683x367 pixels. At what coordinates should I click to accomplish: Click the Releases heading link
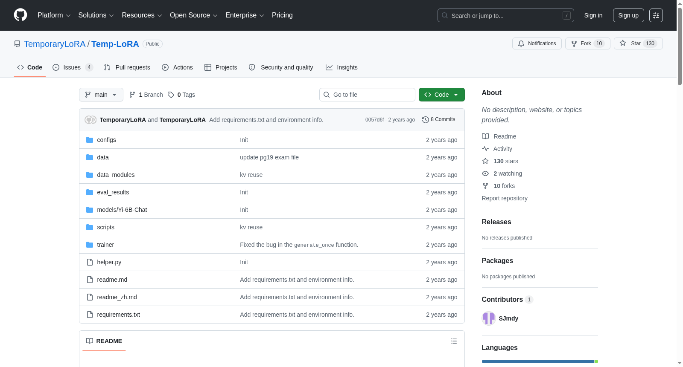(496, 222)
